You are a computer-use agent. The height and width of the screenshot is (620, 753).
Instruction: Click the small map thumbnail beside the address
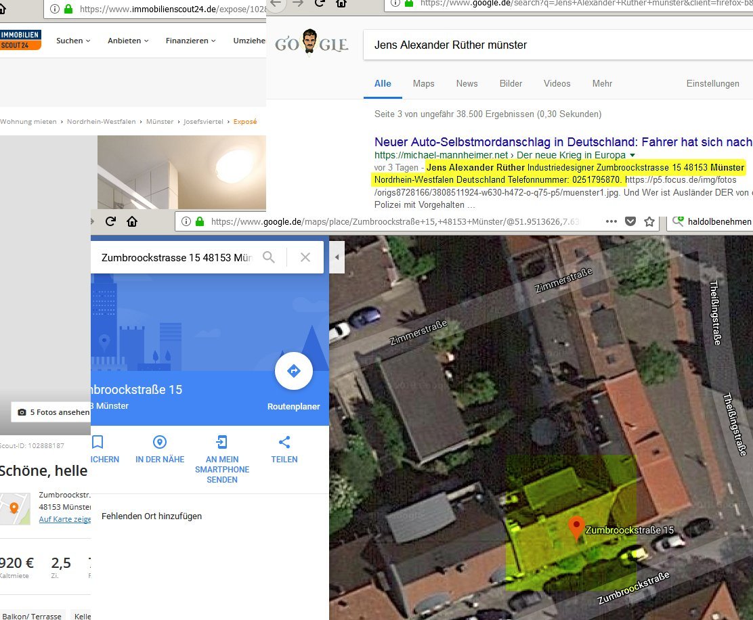[15, 509]
